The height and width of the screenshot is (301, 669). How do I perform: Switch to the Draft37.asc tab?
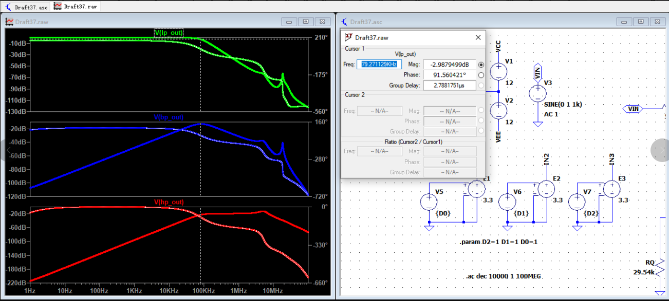tap(26, 7)
